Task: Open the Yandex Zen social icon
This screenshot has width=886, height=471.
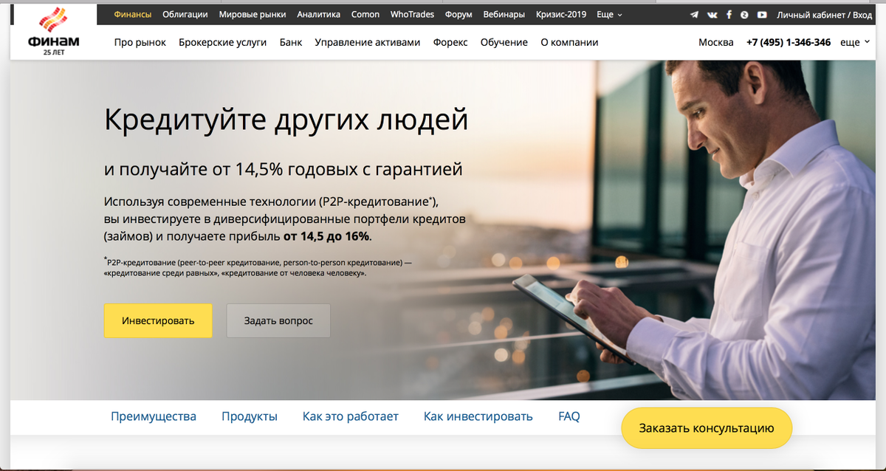Action: click(x=744, y=14)
